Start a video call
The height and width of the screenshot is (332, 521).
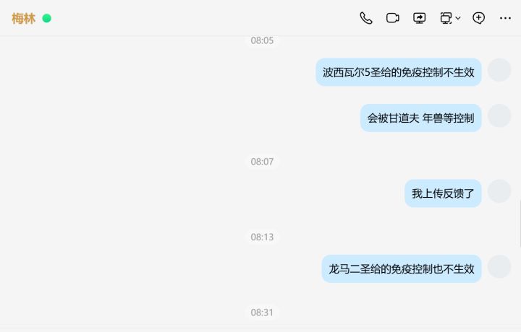click(x=393, y=18)
